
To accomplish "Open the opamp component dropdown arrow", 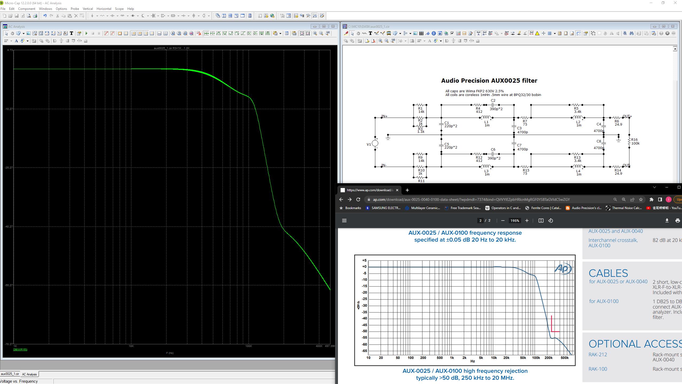I will pos(168,16).
